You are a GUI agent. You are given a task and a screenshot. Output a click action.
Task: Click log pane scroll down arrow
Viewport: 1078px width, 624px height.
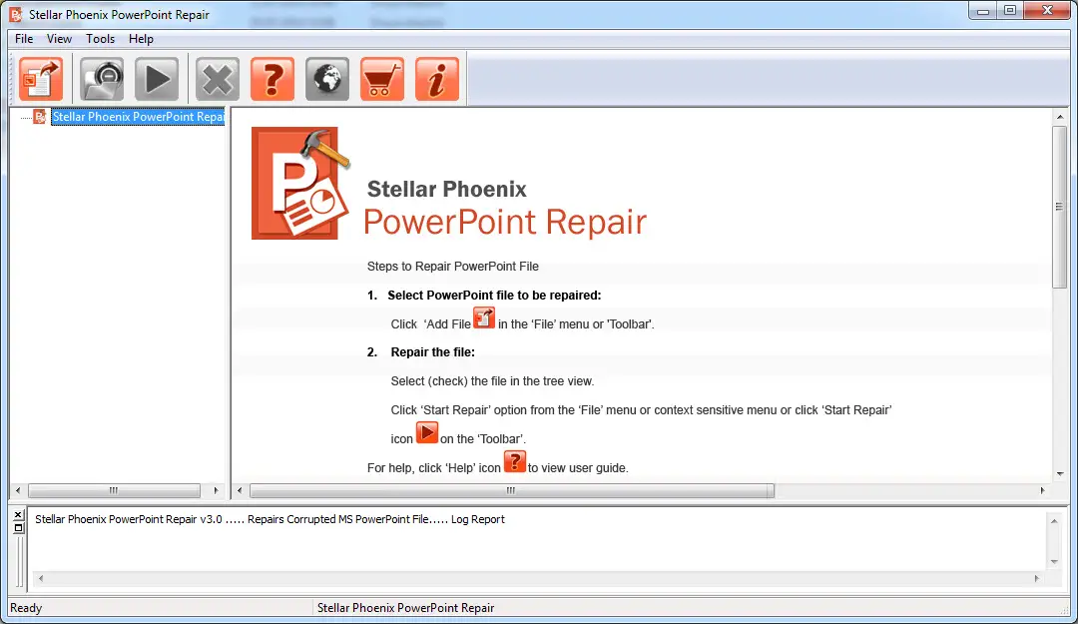click(x=1054, y=562)
